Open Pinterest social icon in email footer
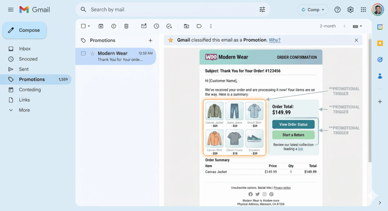This screenshot has width=388, height=211. coord(271,194)
